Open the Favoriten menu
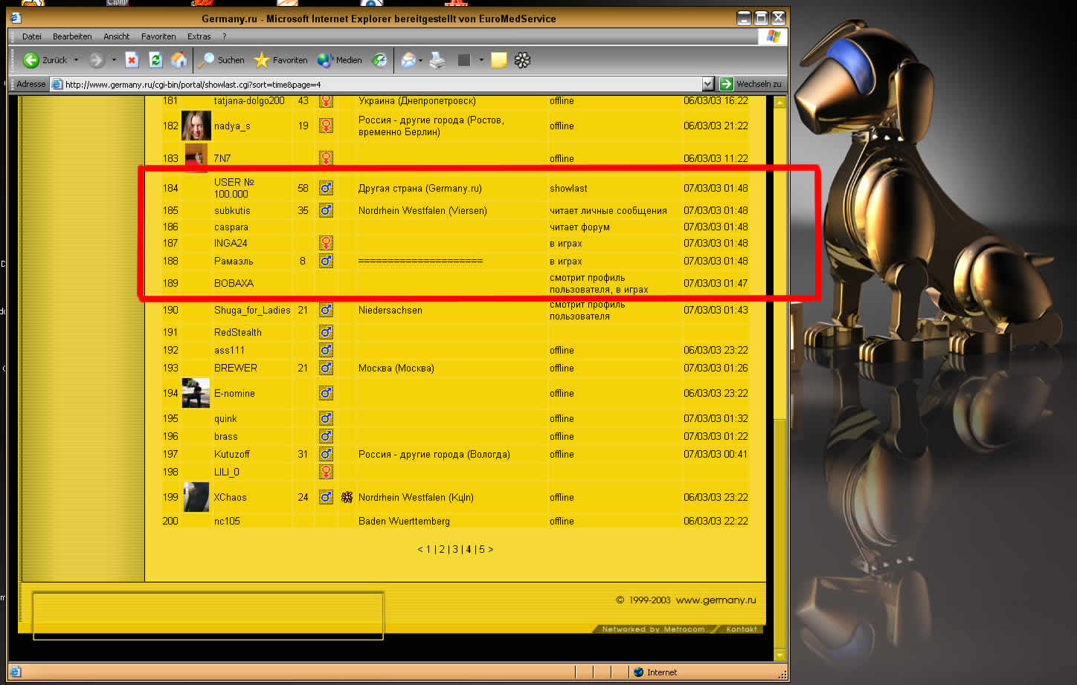 coord(158,36)
